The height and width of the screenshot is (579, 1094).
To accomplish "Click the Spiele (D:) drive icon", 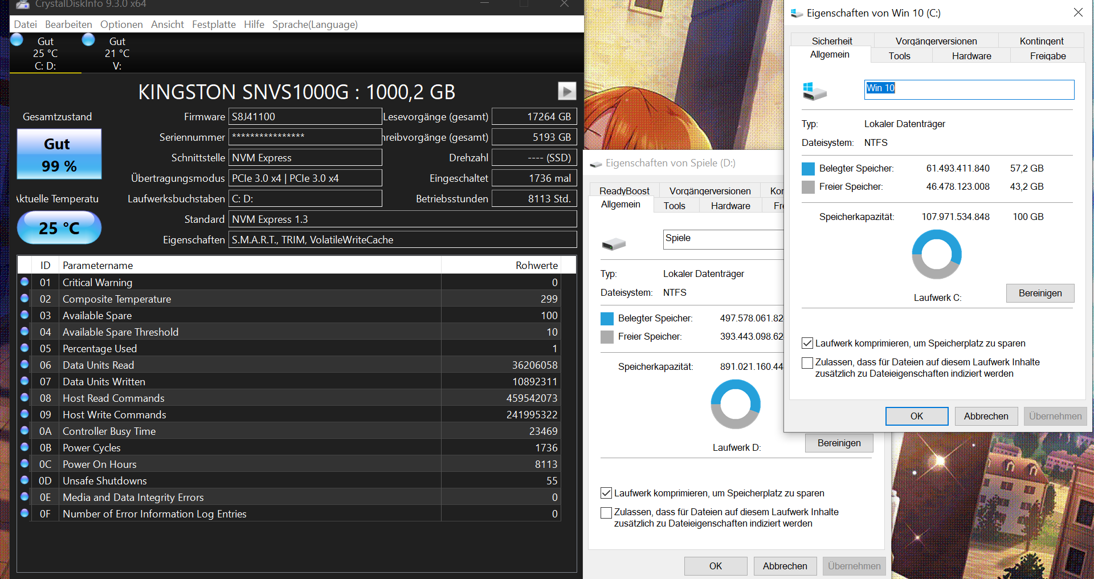I will pyautogui.click(x=614, y=244).
